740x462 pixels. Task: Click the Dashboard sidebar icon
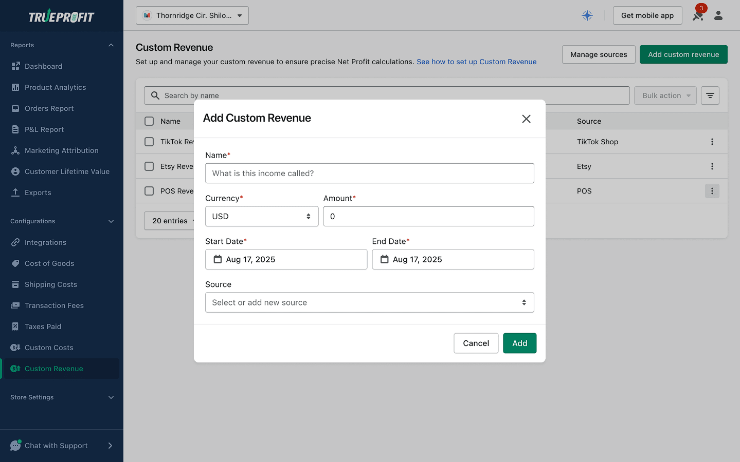click(x=15, y=66)
